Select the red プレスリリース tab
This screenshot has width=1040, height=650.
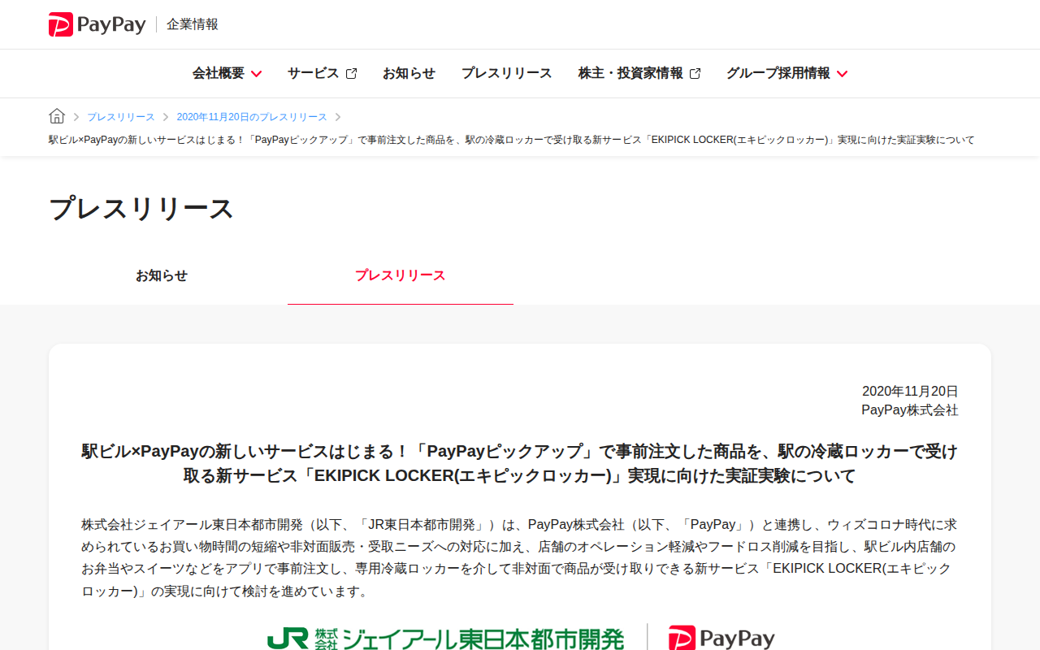tap(401, 275)
